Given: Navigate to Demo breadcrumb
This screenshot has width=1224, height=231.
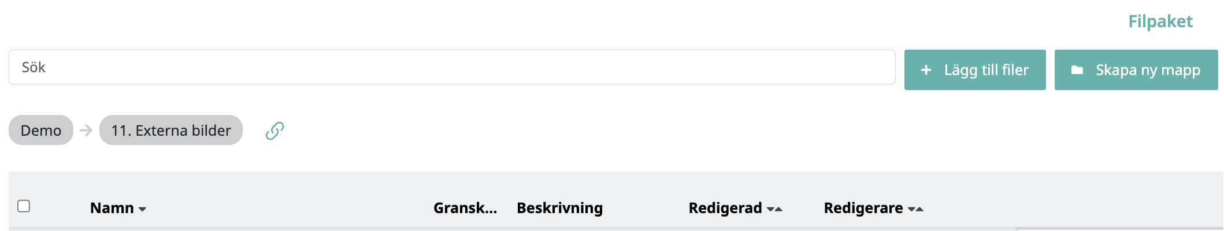Looking at the screenshot, I should pos(41,130).
